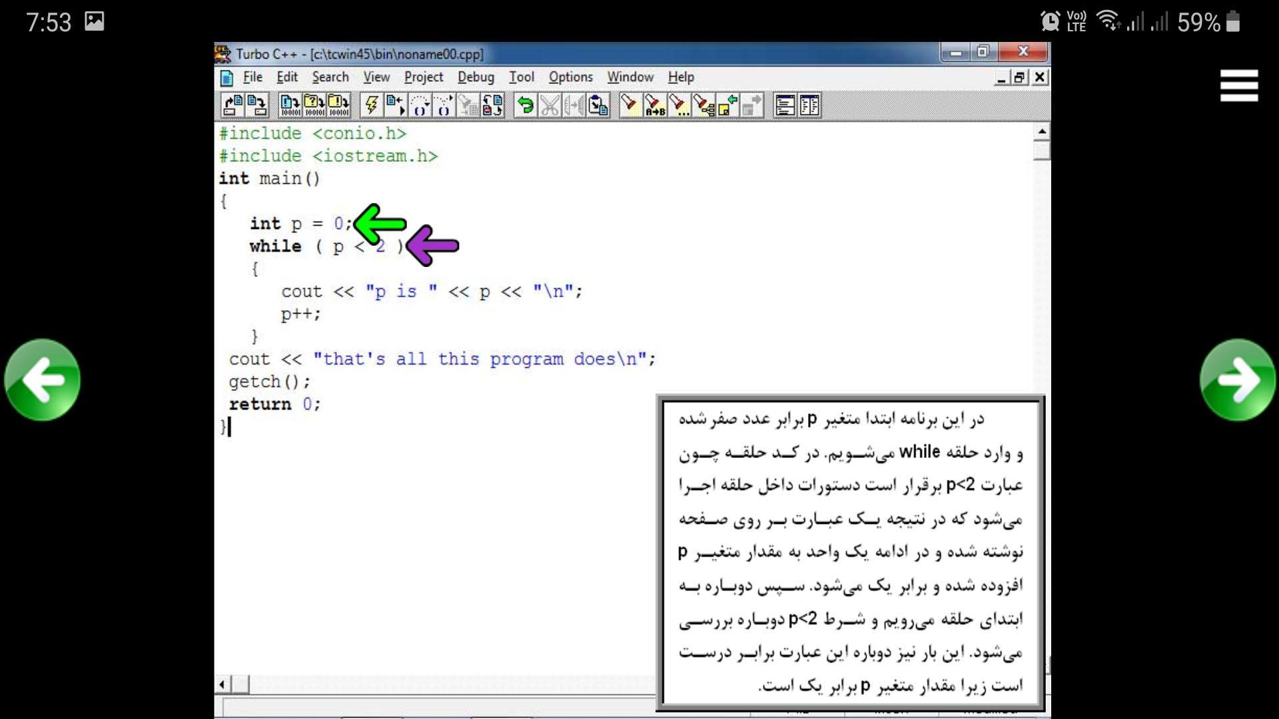Click the Cut scissors icon
The image size is (1279, 719).
pyautogui.click(x=550, y=105)
